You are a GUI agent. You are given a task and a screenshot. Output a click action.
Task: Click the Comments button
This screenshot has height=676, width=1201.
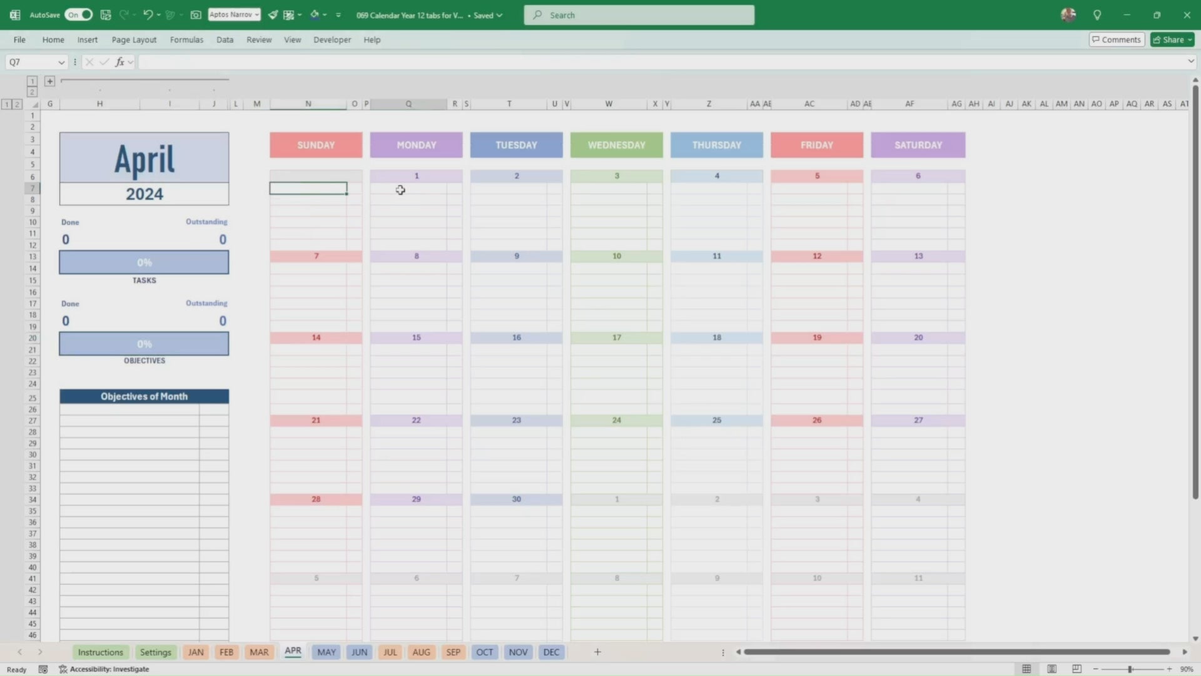[x=1117, y=39]
